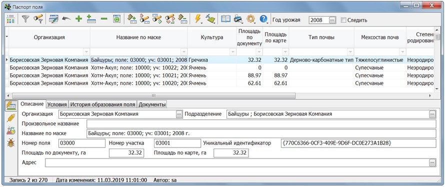Open the view mode list icon in the toolbar
Image resolution: width=445 pixels, height=187 pixels.
(x=11, y=19)
